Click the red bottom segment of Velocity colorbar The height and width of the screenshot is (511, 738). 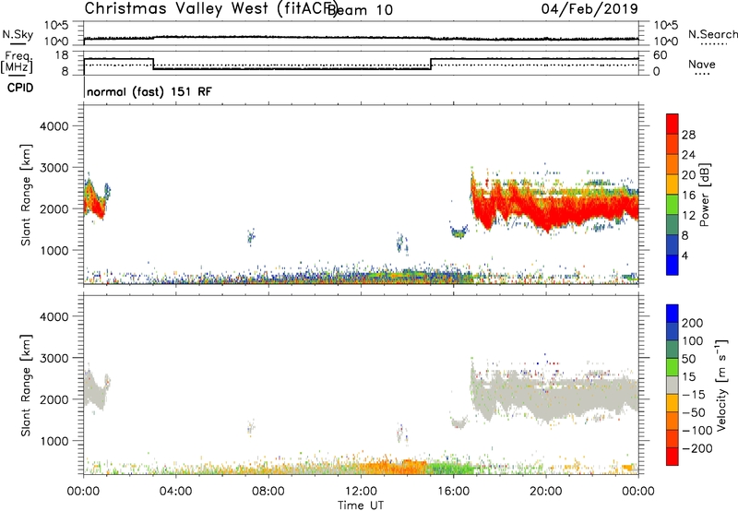pos(673,457)
